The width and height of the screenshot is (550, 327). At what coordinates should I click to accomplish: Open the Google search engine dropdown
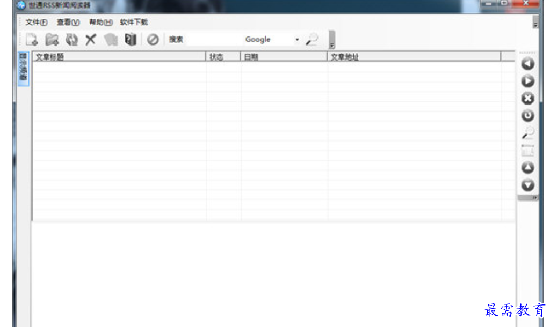pos(297,40)
